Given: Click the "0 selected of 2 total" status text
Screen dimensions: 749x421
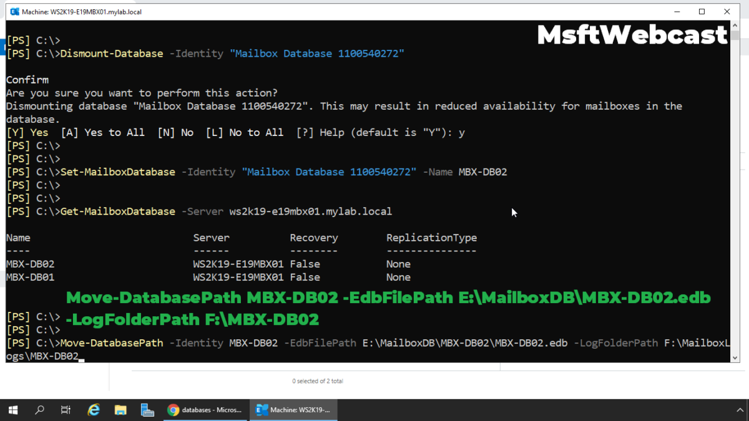Looking at the screenshot, I should tap(317, 380).
